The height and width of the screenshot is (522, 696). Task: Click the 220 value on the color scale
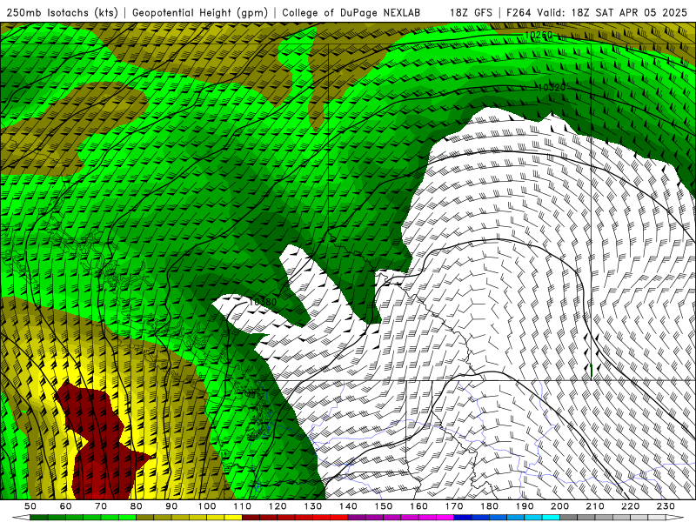click(630, 506)
